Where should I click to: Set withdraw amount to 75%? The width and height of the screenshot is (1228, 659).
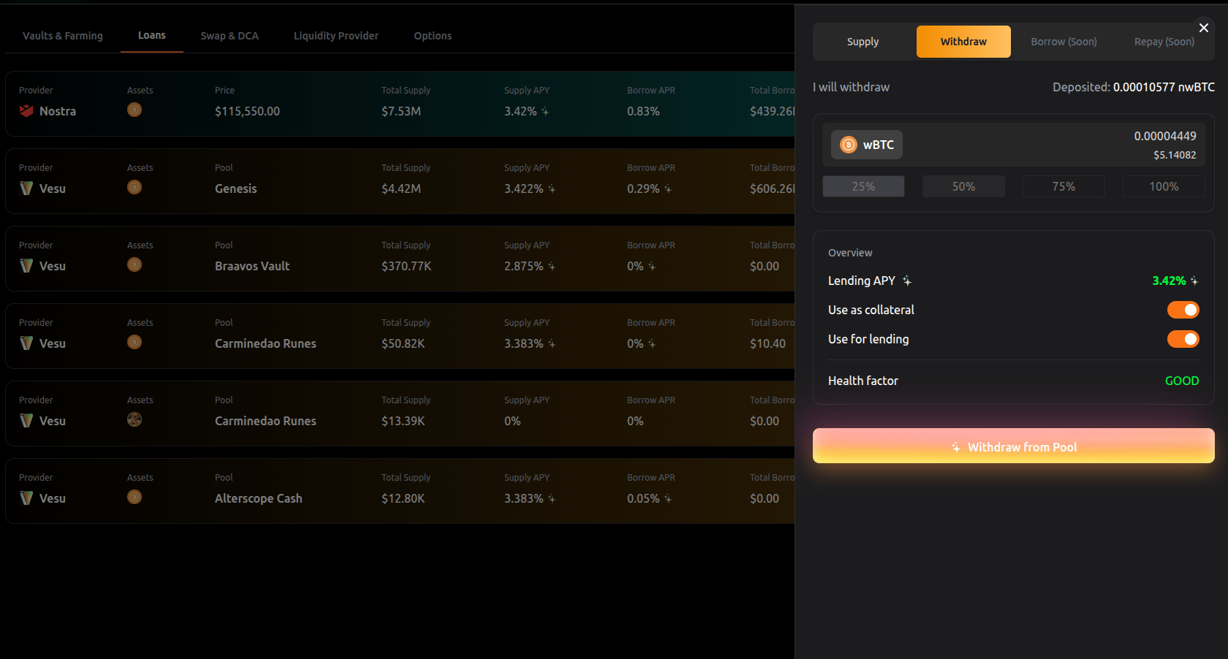(x=1064, y=186)
